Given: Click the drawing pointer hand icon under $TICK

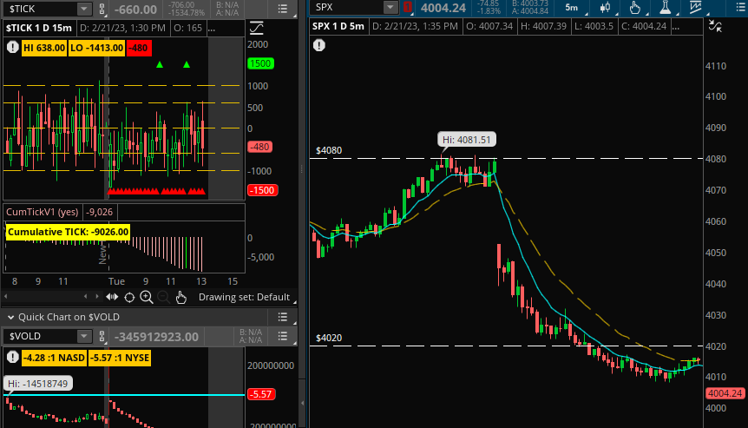Looking at the screenshot, I should pyautogui.click(x=180, y=297).
